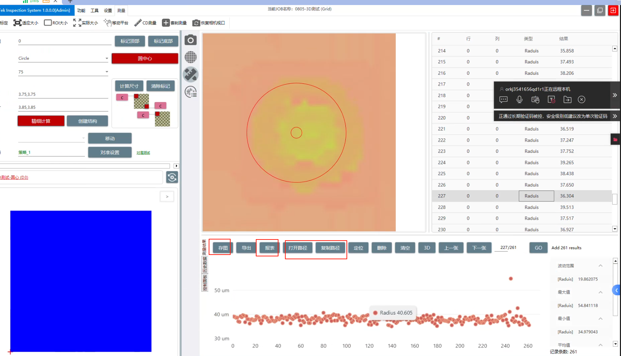Open the remote chat message icon
Screen dimensions: 621x356
(x=503, y=100)
